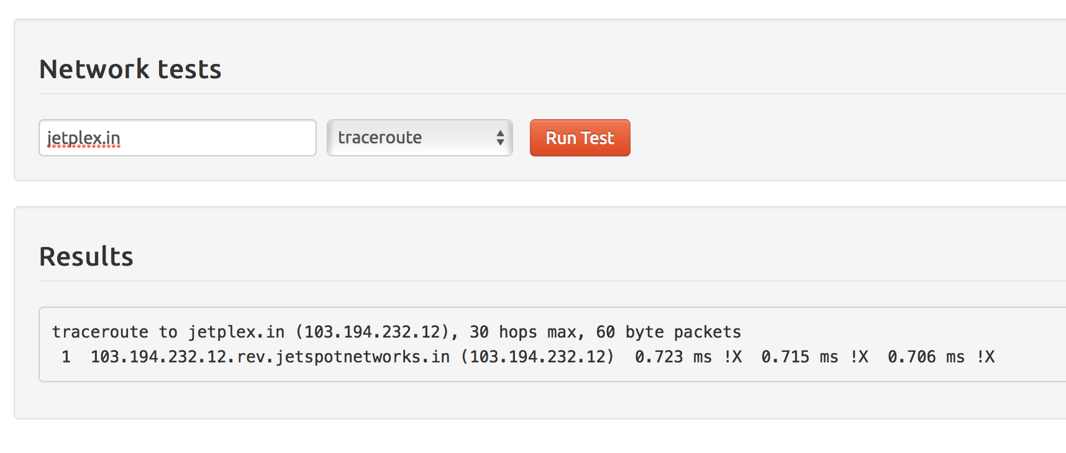Click the middle !X marker after 0.715 ms
Image resolution: width=1066 pixels, height=453 pixels.
(x=860, y=357)
